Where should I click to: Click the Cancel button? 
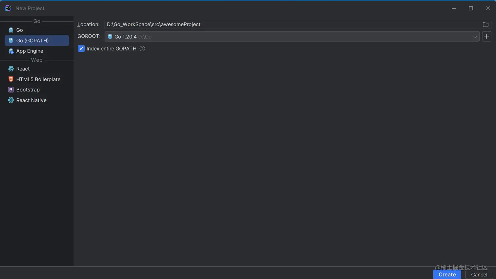coord(479,274)
